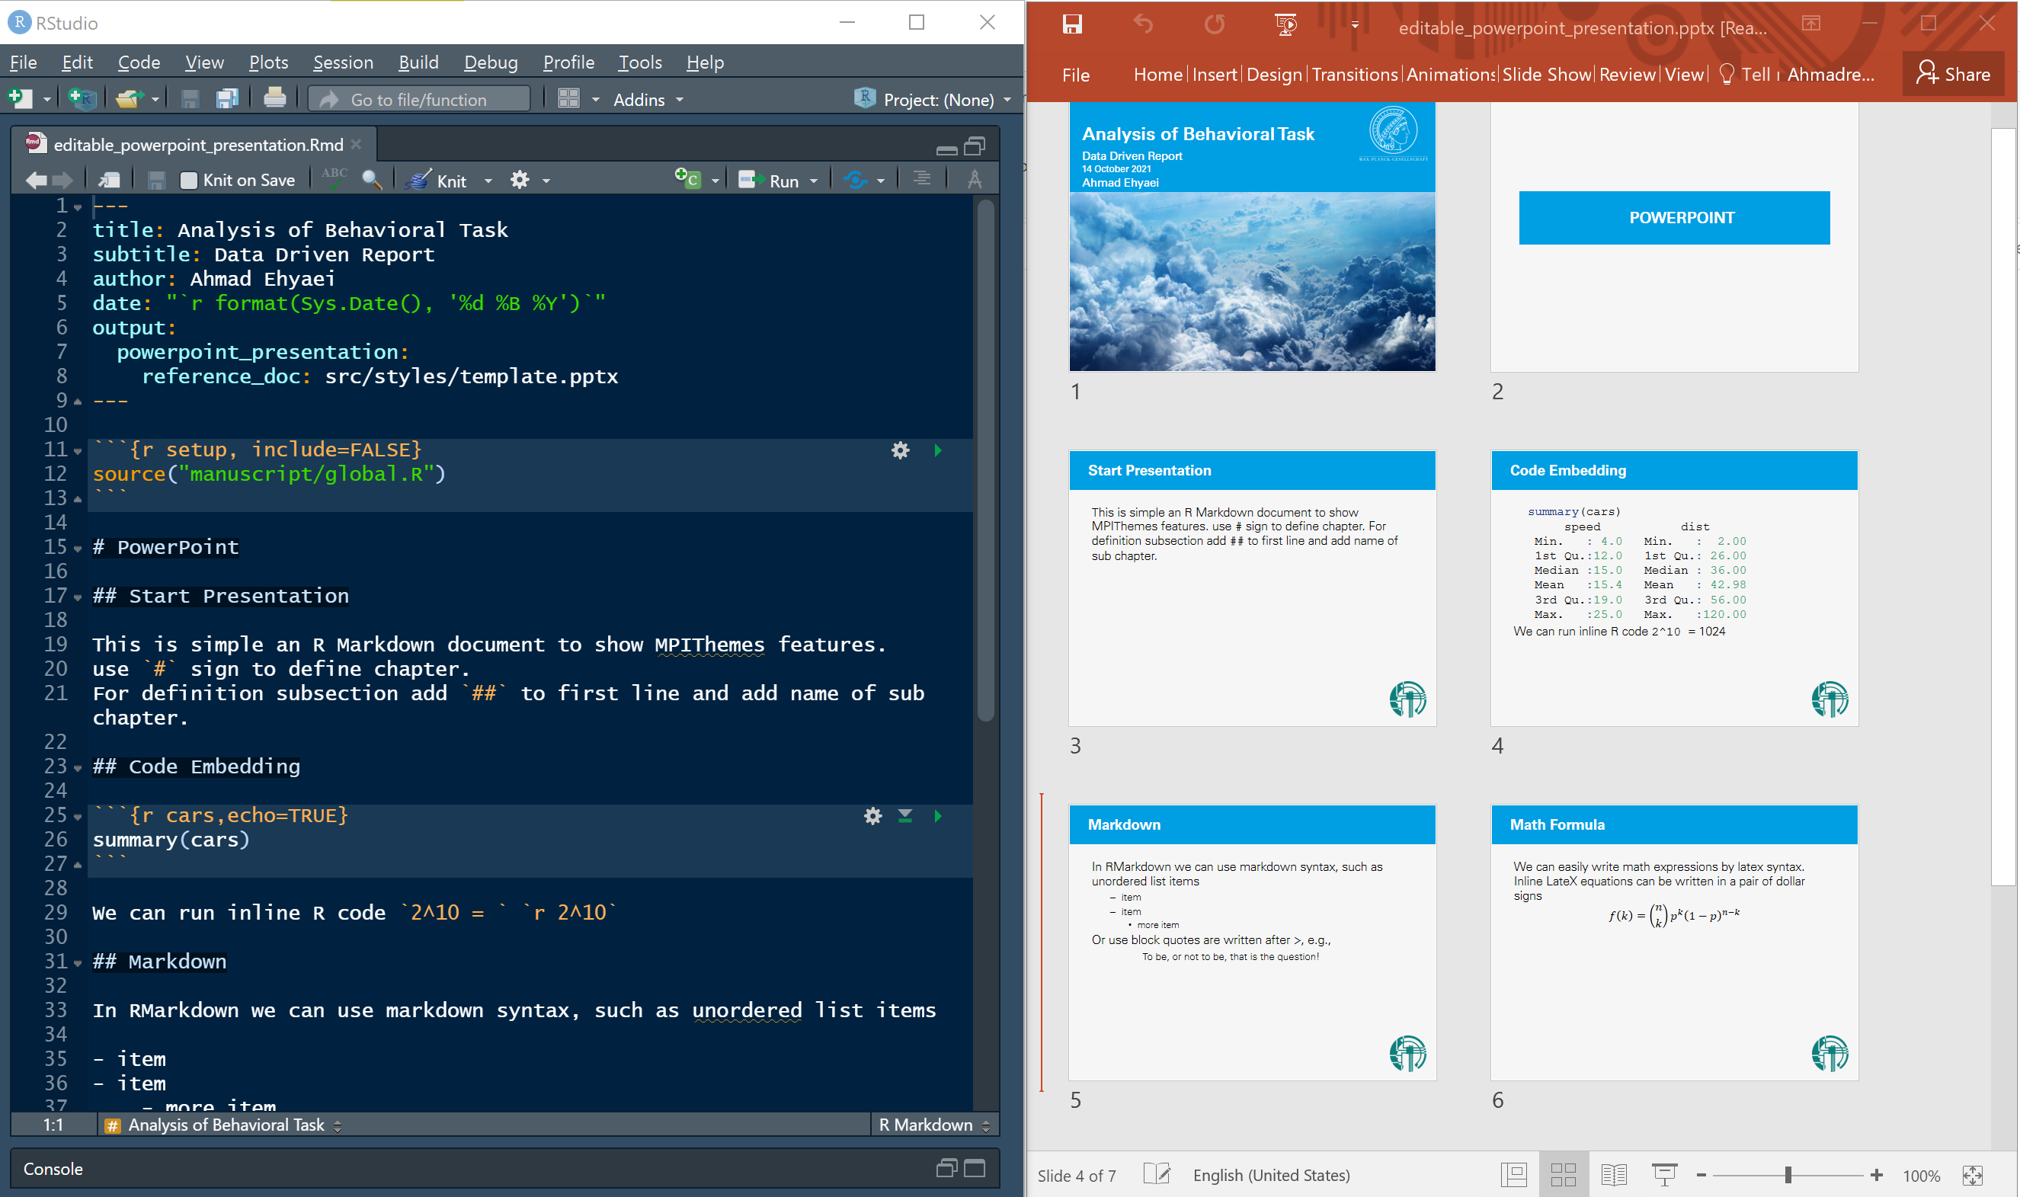The width and height of the screenshot is (2020, 1197).
Task: Click the Go back arrow in the editor toolbar
Action: pyautogui.click(x=37, y=180)
